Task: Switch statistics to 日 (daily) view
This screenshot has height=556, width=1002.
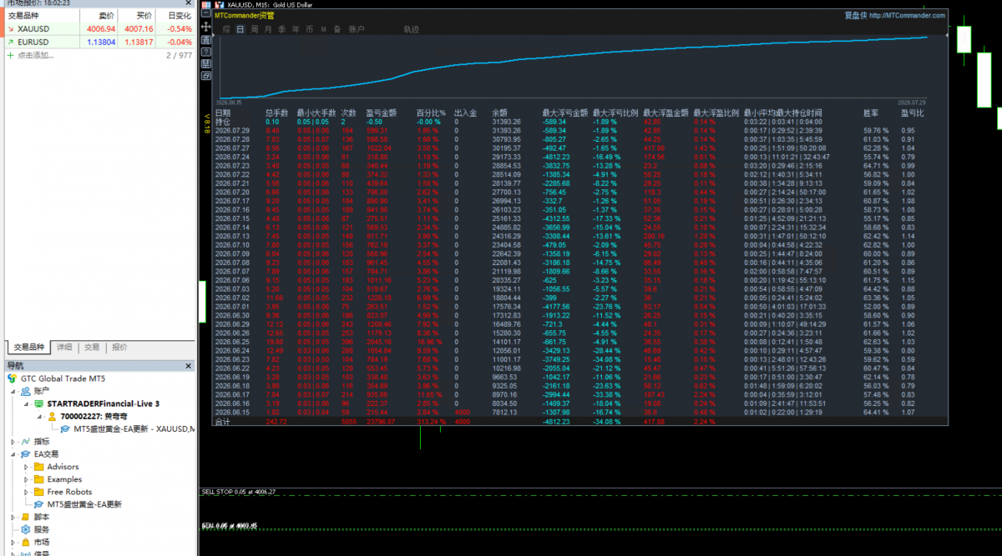Action: coord(240,29)
